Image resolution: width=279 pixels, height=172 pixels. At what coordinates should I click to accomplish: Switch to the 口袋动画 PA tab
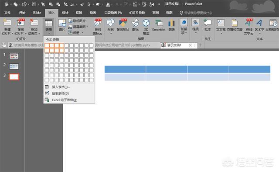pos(113,13)
